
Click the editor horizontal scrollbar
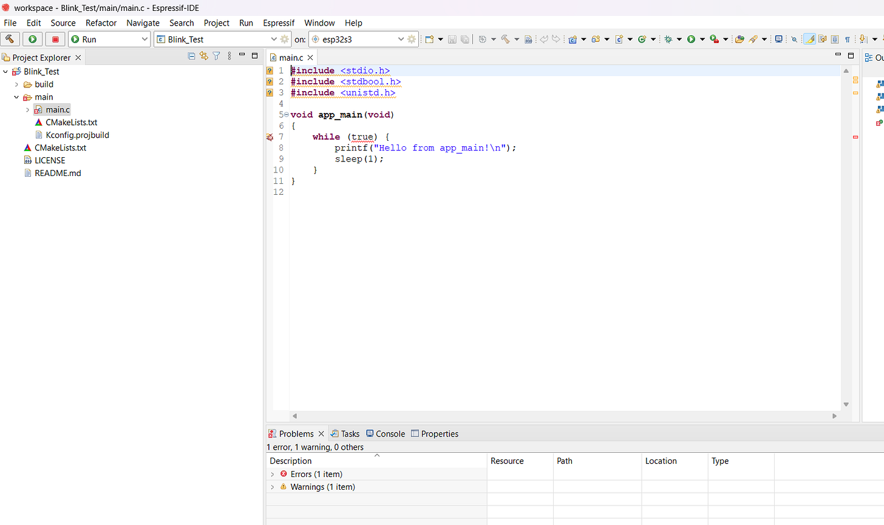(565, 416)
